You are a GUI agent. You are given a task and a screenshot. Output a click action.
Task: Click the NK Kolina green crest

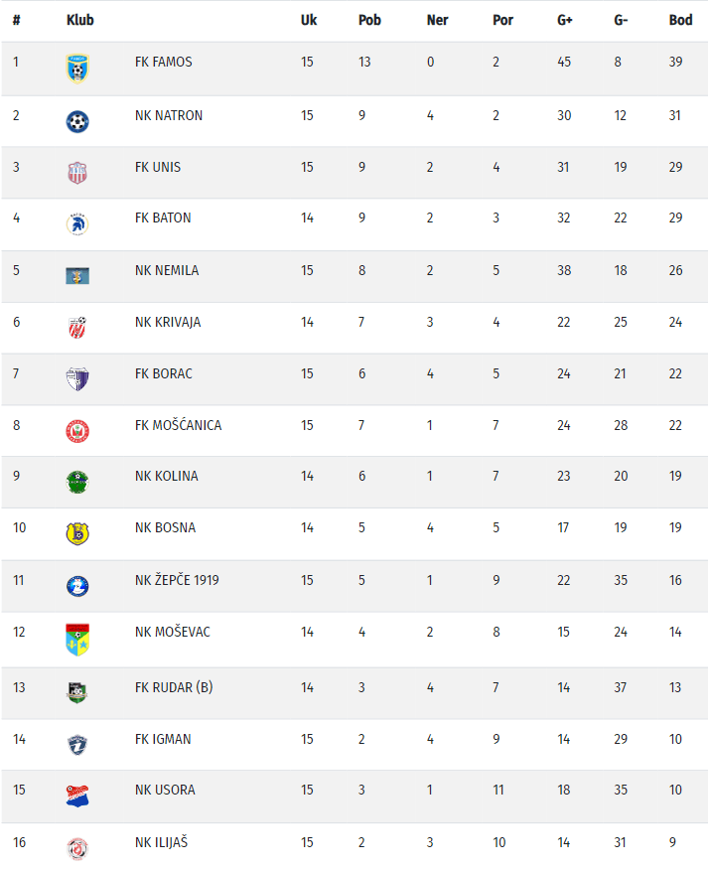[x=77, y=482]
